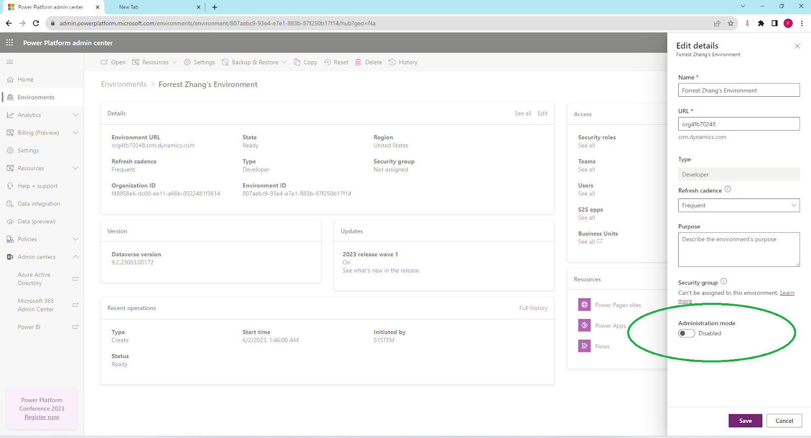Click the Purpose description text area

pos(739,250)
